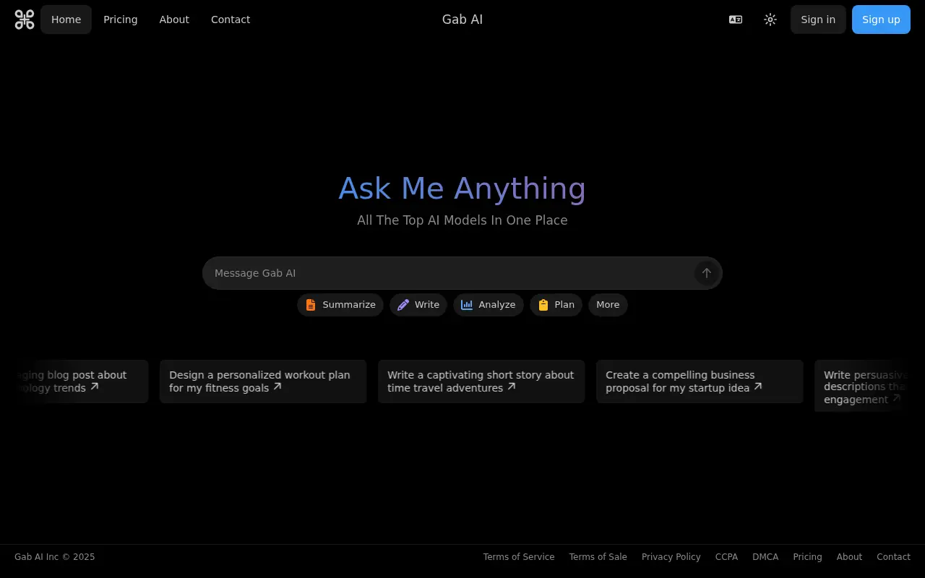925x578 pixels.
Task: Click the blue bar chart icon on Analyze
Action: coord(466,305)
